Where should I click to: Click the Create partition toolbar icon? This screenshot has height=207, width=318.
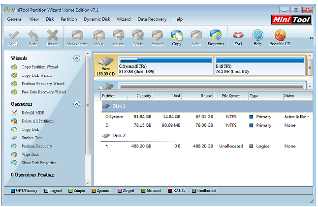point(119,35)
